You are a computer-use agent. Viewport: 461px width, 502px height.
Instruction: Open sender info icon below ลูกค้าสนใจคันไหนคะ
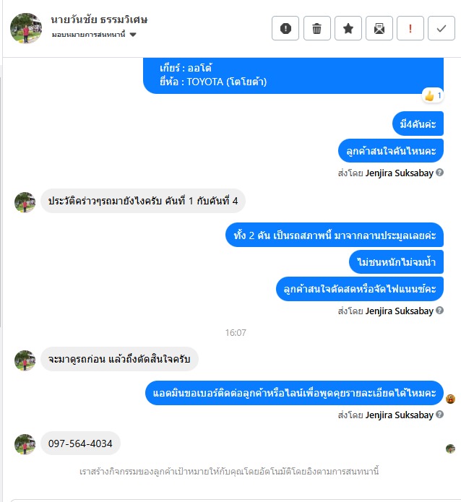pos(440,173)
